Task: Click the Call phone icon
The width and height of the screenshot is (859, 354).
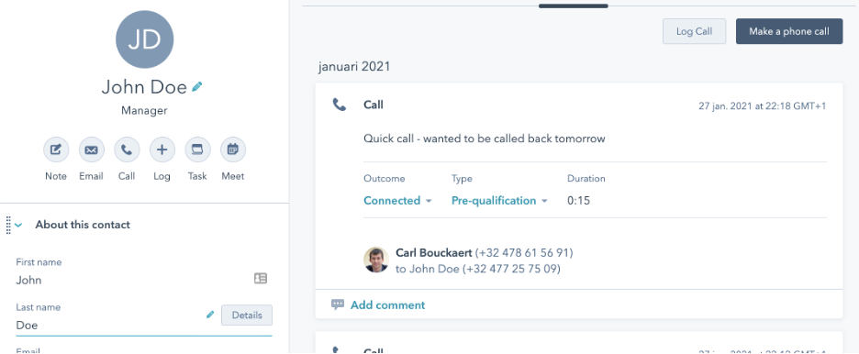Action: point(127,149)
